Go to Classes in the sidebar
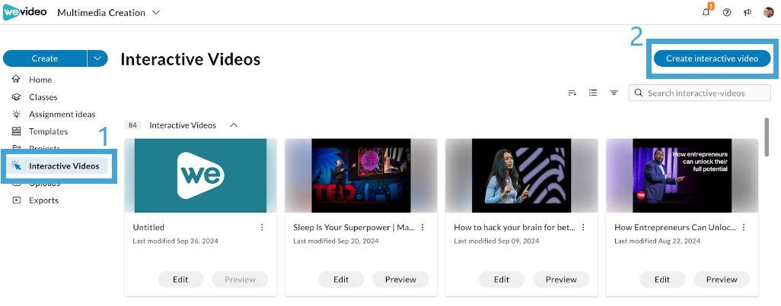The image size is (781, 306). 43,97
